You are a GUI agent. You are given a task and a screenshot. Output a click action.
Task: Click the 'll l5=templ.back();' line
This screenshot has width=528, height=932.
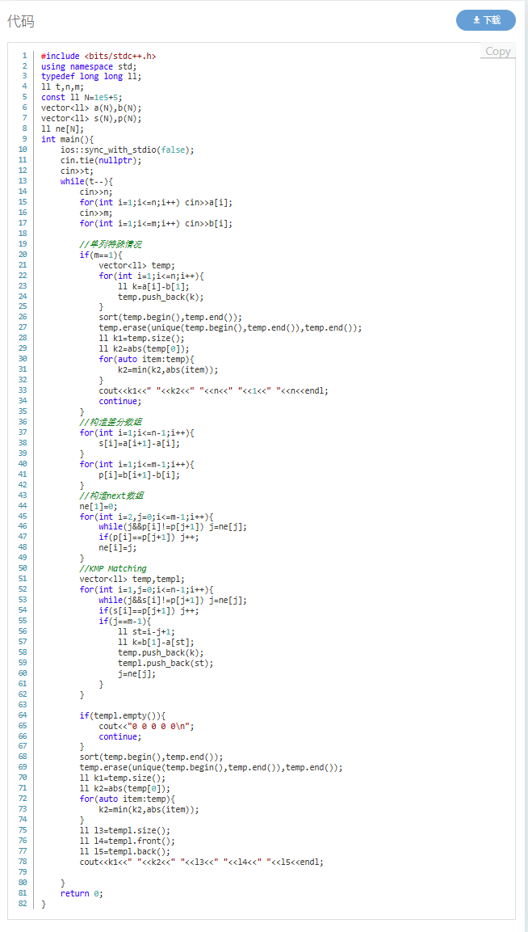pyautogui.click(x=124, y=851)
